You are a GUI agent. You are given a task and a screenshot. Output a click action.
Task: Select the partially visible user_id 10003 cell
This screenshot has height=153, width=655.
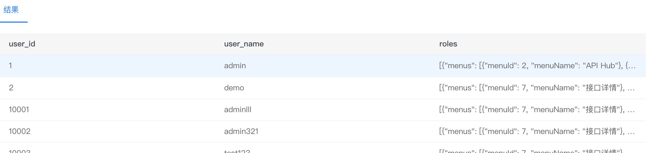tap(19, 151)
